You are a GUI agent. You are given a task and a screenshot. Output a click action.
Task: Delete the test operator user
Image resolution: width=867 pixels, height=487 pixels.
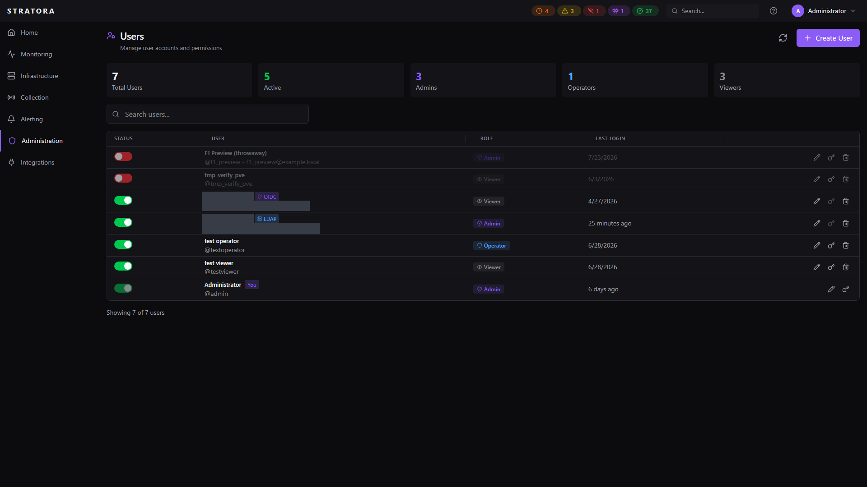pos(846,245)
